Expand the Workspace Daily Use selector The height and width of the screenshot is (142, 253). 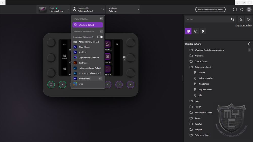coord(123,10)
